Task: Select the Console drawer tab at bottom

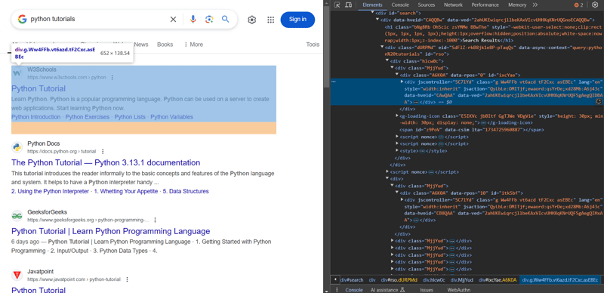Action: [353, 290]
